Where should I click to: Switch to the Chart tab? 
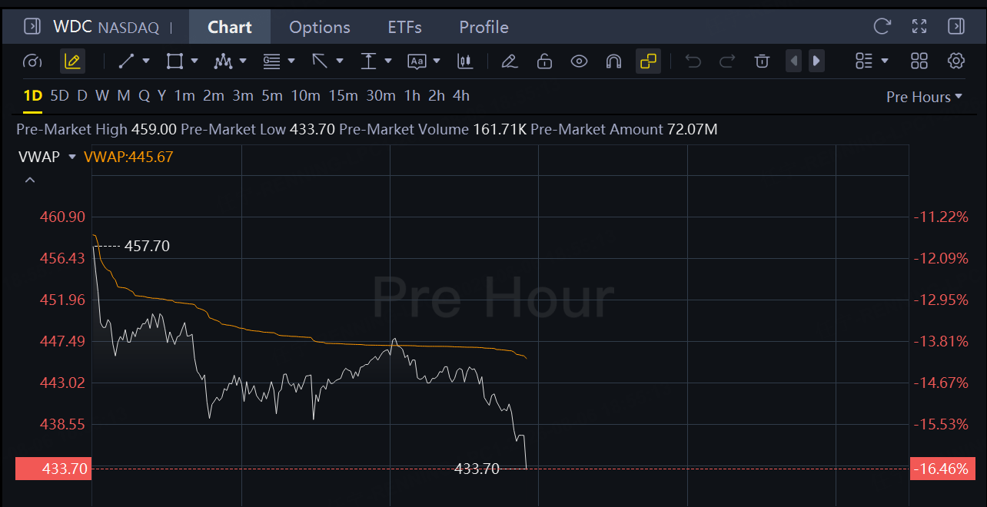230,27
